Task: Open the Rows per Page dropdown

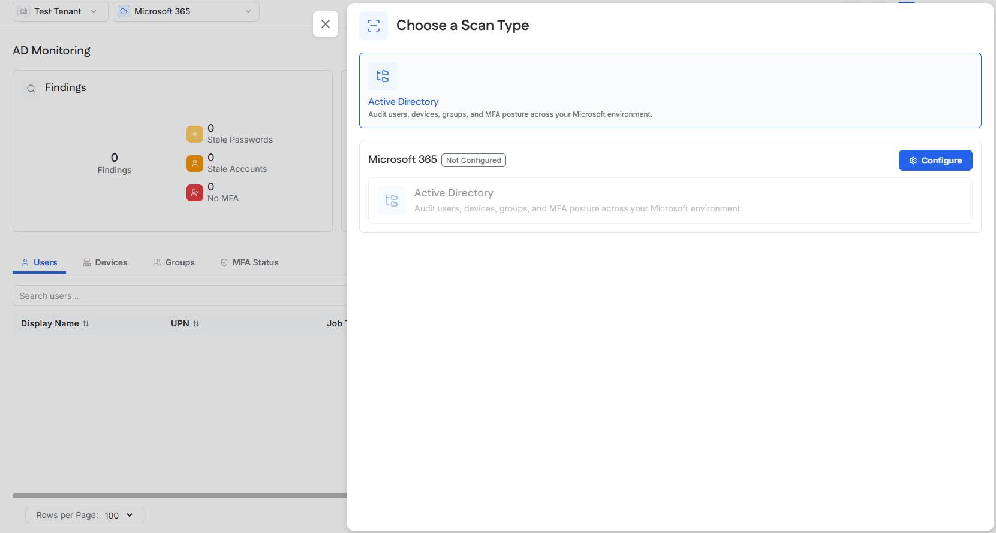Action: coord(85,515)
